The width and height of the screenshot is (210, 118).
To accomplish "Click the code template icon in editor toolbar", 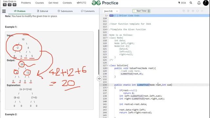I will (x=188, y=11).
